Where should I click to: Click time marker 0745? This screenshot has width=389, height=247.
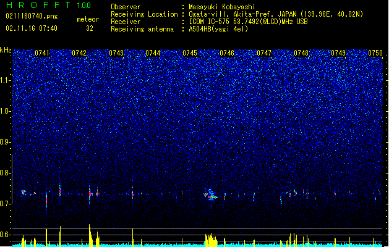click(x=190, y=53)
